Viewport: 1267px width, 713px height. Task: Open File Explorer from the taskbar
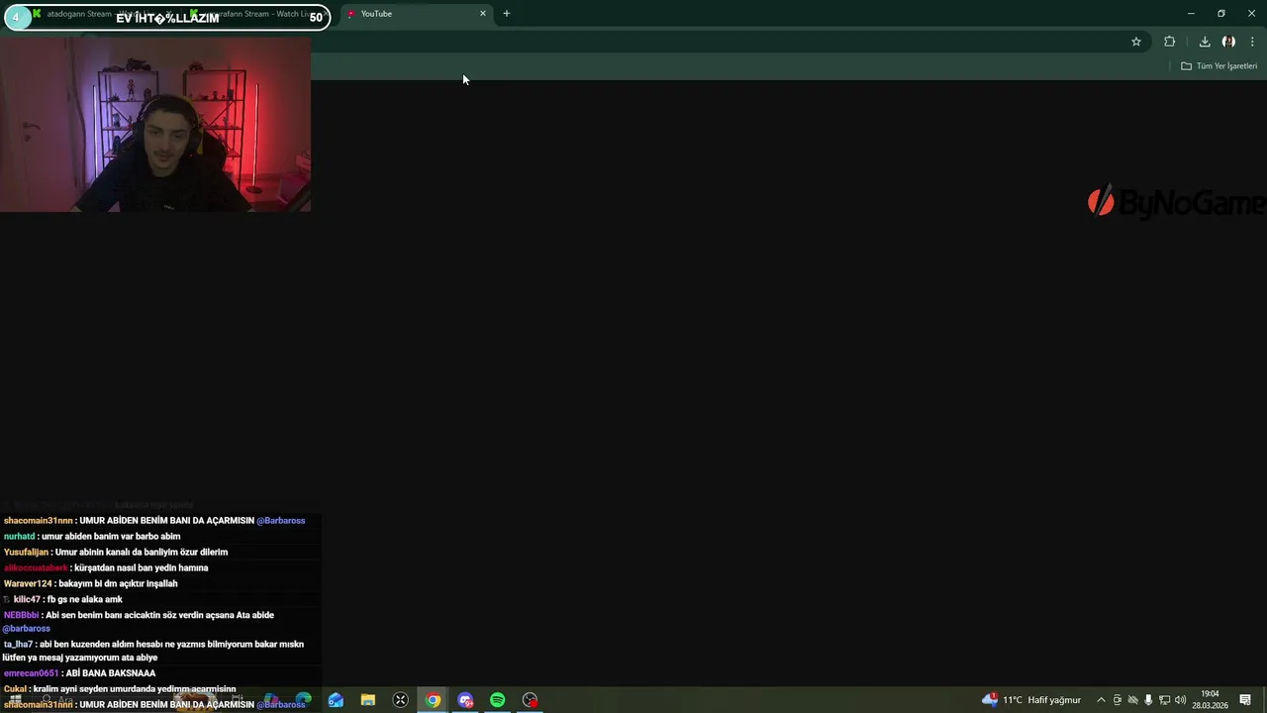[x=368, y=700]
